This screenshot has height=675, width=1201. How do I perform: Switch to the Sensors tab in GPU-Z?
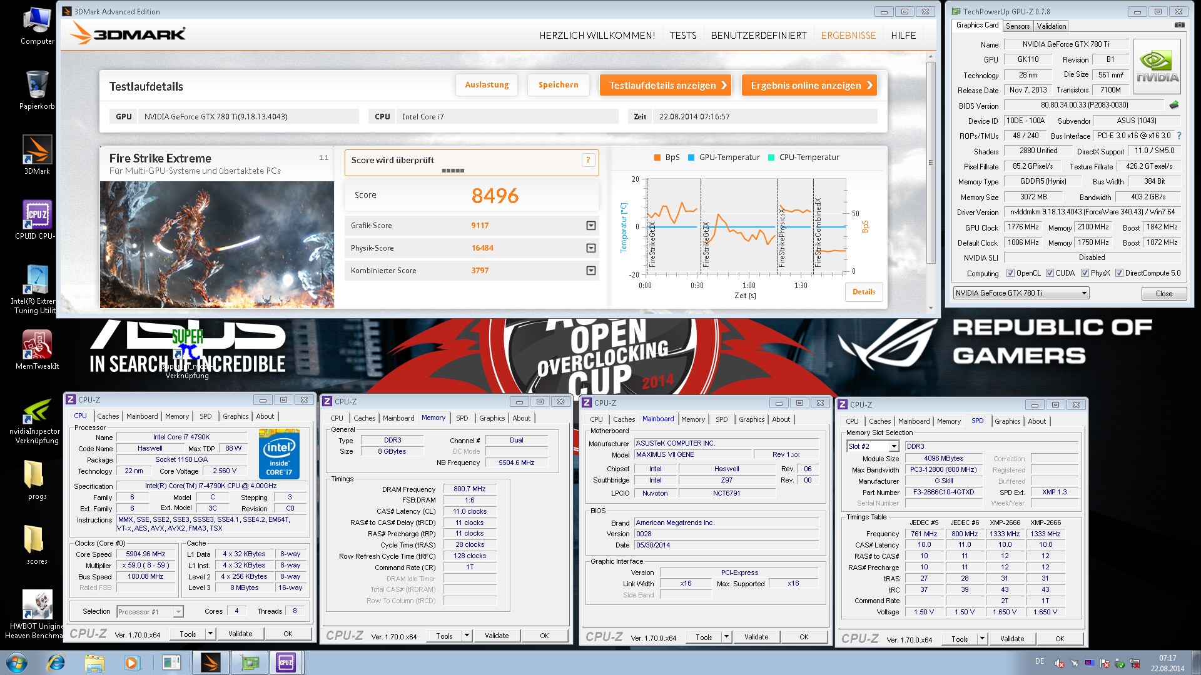click(x=1018, y=26)
